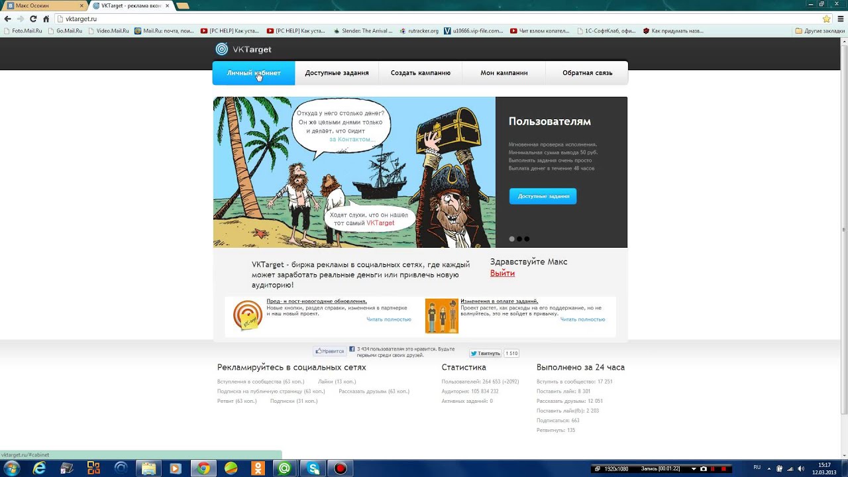Click Вступления в сообщества (63 коп.)
This screenshot has height=477, width=848.
260,382
